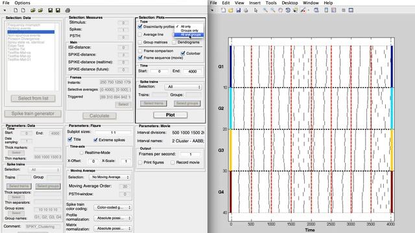Click the Insert Legend icon

tap(333, 10)
